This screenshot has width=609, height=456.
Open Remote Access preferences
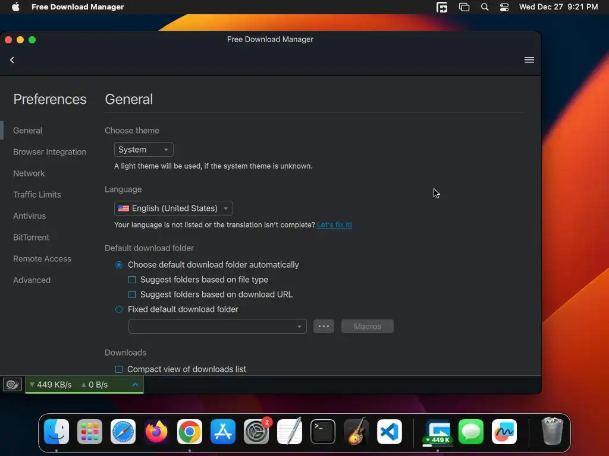coord(42,259)
